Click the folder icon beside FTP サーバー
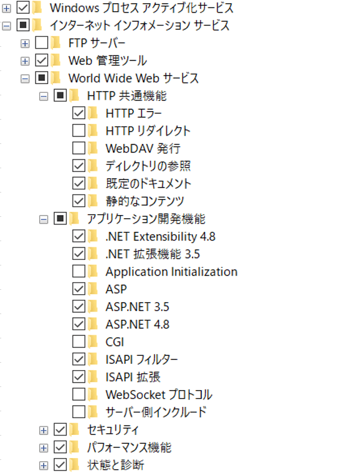The width and height of the screenshot is (352, 473). pyautogui.click(x=55, y=43)
